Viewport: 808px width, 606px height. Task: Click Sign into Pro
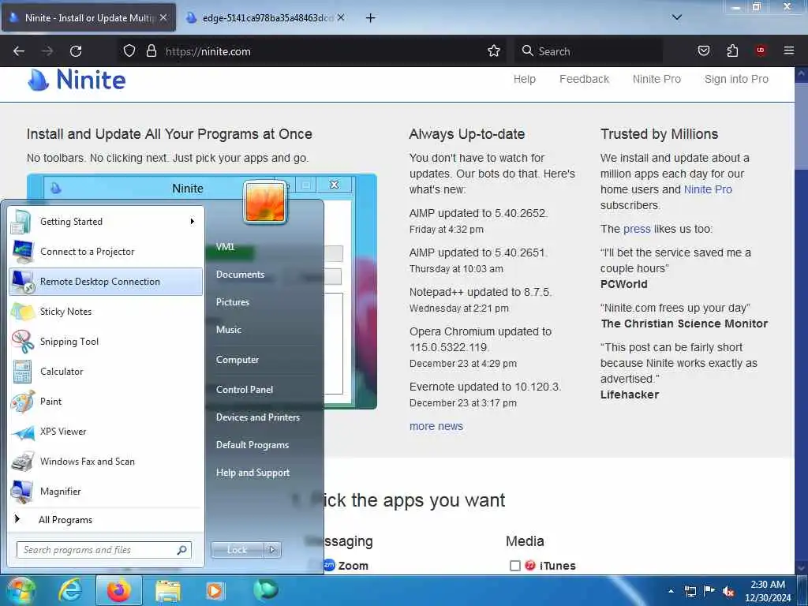click(x=736, y=80)
